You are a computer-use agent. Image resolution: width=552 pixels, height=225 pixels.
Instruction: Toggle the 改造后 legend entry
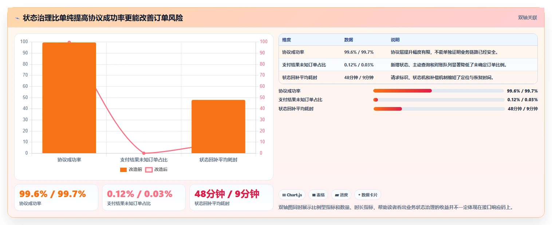point(157,169)
